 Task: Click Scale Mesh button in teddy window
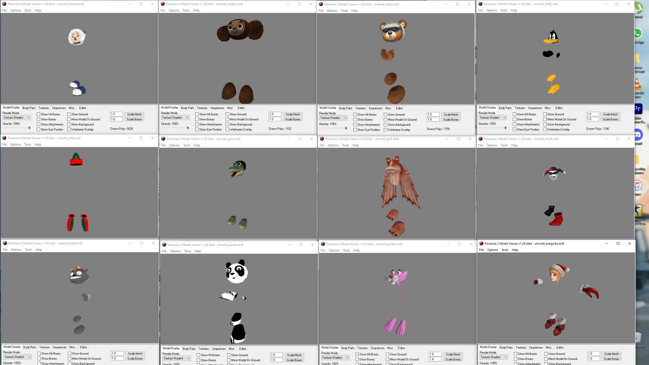[x=451, y=115]
